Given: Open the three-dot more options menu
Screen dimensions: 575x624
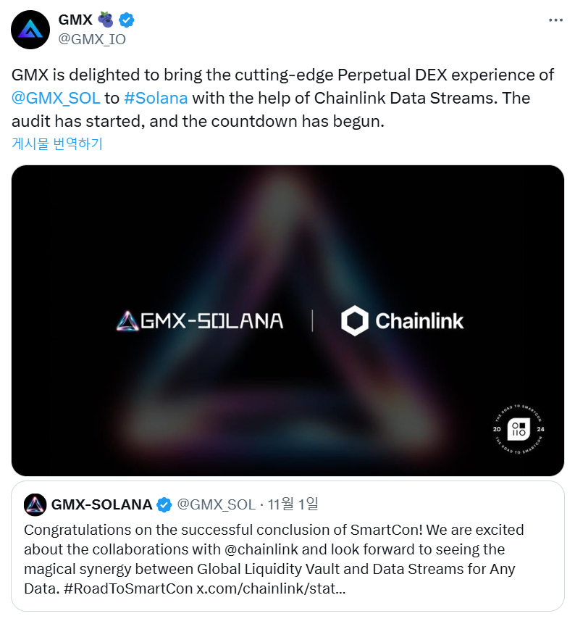Looking at the screenshot, I should click(x=555, y=20).
